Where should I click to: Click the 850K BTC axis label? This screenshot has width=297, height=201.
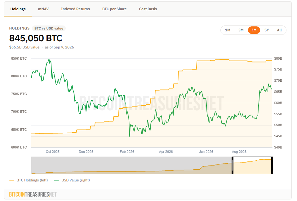pyautogui.click(x=19, y=58)
